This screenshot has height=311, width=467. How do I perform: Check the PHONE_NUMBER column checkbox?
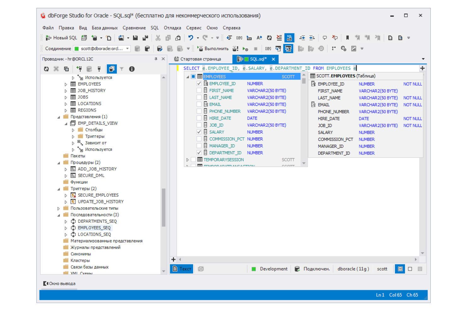click(x=199, y=111)
